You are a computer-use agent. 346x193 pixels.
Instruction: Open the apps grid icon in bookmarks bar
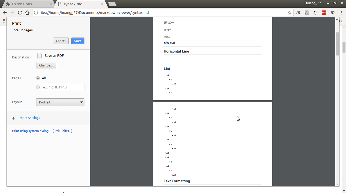click(x=5, y=20)
